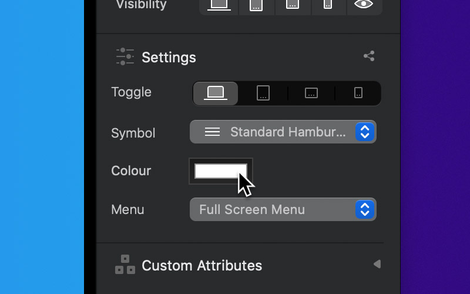Enable the phone segment in the Toggle row
Screen dimensions: 470x294
[358, 93]
